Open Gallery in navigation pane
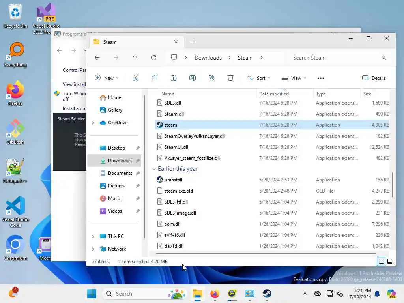 click(x=115, y=110)
